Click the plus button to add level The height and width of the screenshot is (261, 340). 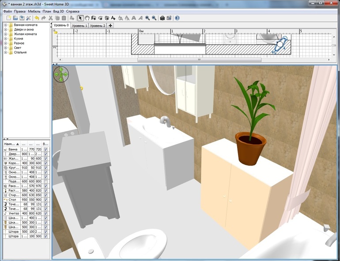click(x=110, y=26)
